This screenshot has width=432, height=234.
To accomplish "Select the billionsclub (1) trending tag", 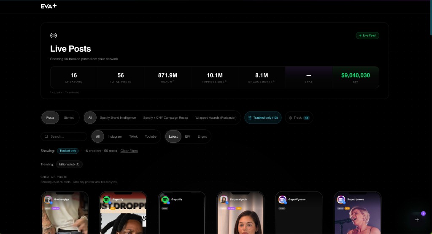I will [x=69, y=164].
